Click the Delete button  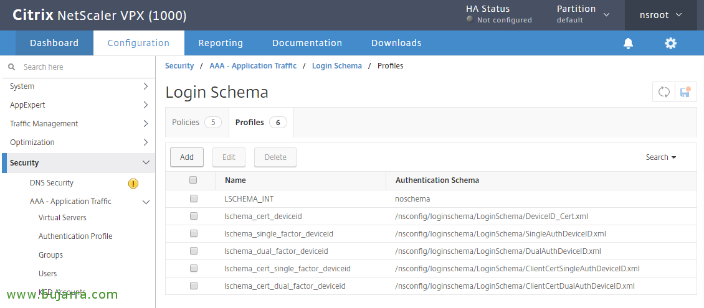275,157
